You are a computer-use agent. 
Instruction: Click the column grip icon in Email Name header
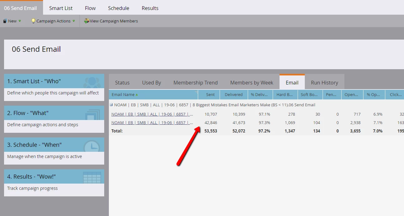coord(196,92)
